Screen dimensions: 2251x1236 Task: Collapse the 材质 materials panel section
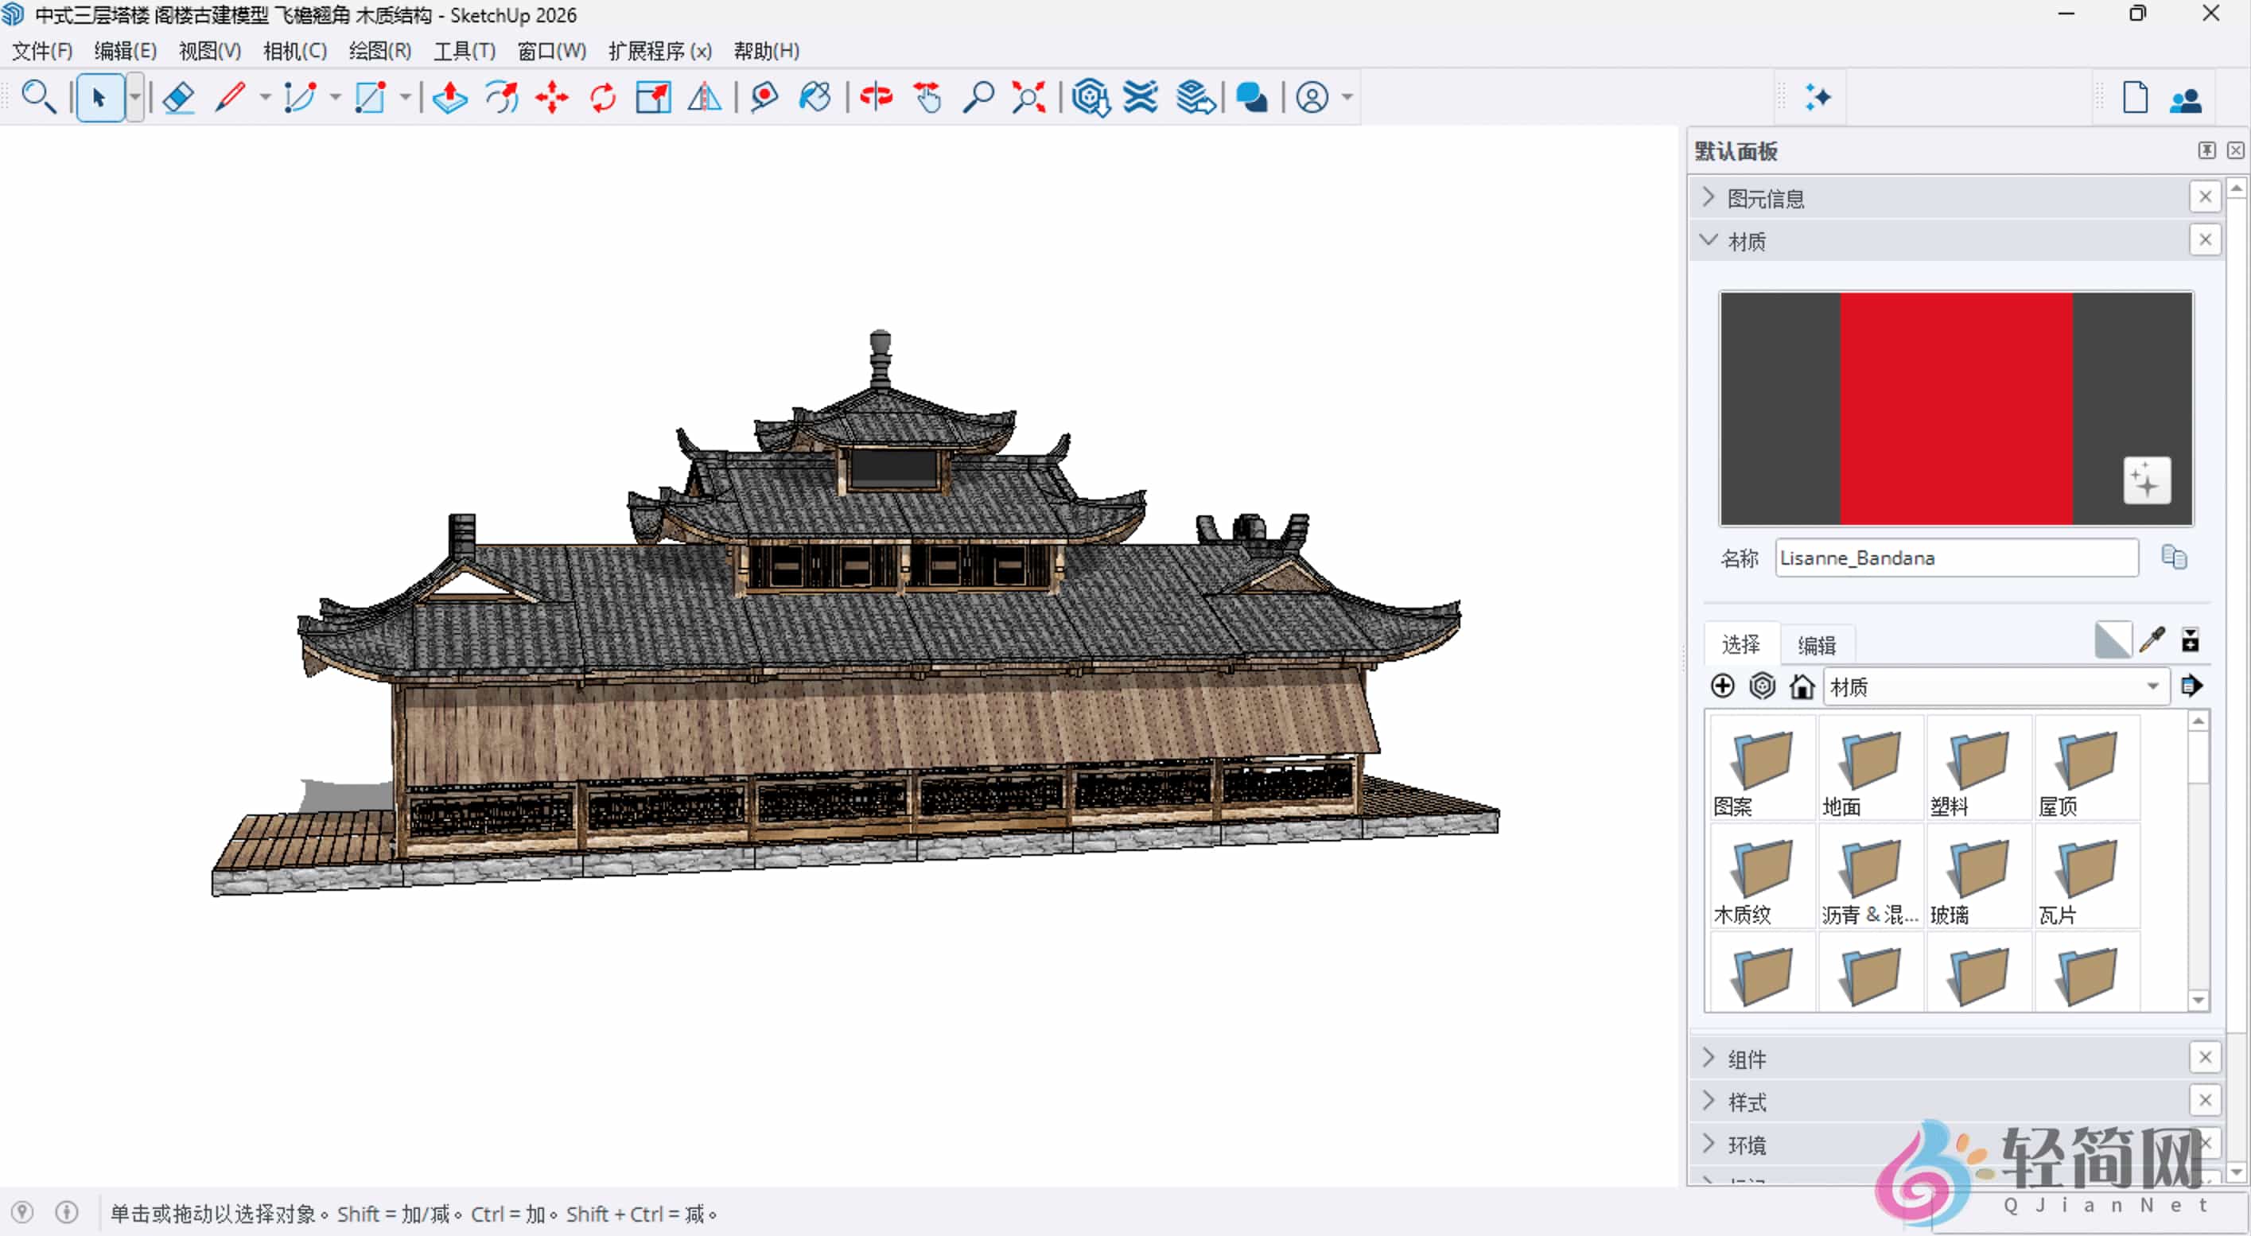point(1709,240)
